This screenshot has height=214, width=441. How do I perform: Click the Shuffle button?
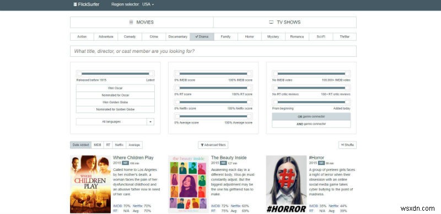[x=347, y=145]
